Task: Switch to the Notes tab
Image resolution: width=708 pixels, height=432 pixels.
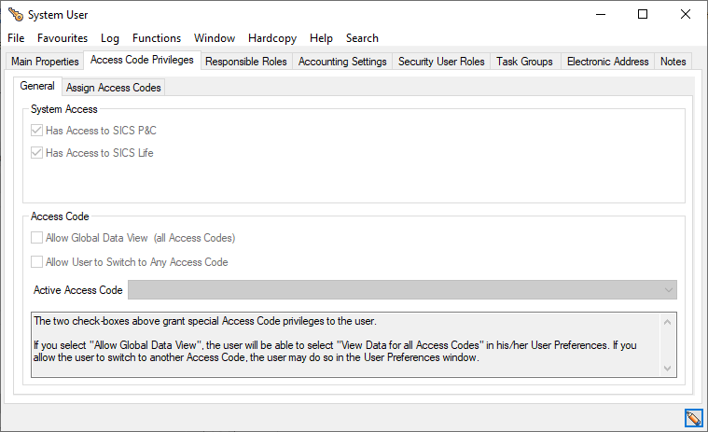Action: [673, 62]
